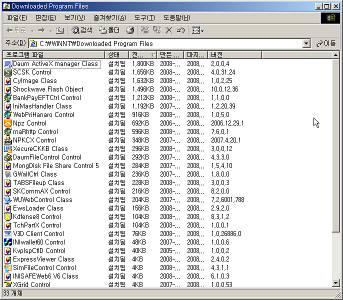Select the Daum ActiveX manager Class icon
343x300 pixels.
click(8, 64)
